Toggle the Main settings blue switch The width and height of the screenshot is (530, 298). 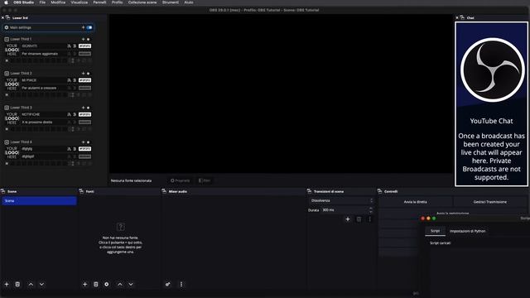tap(89, 27)
